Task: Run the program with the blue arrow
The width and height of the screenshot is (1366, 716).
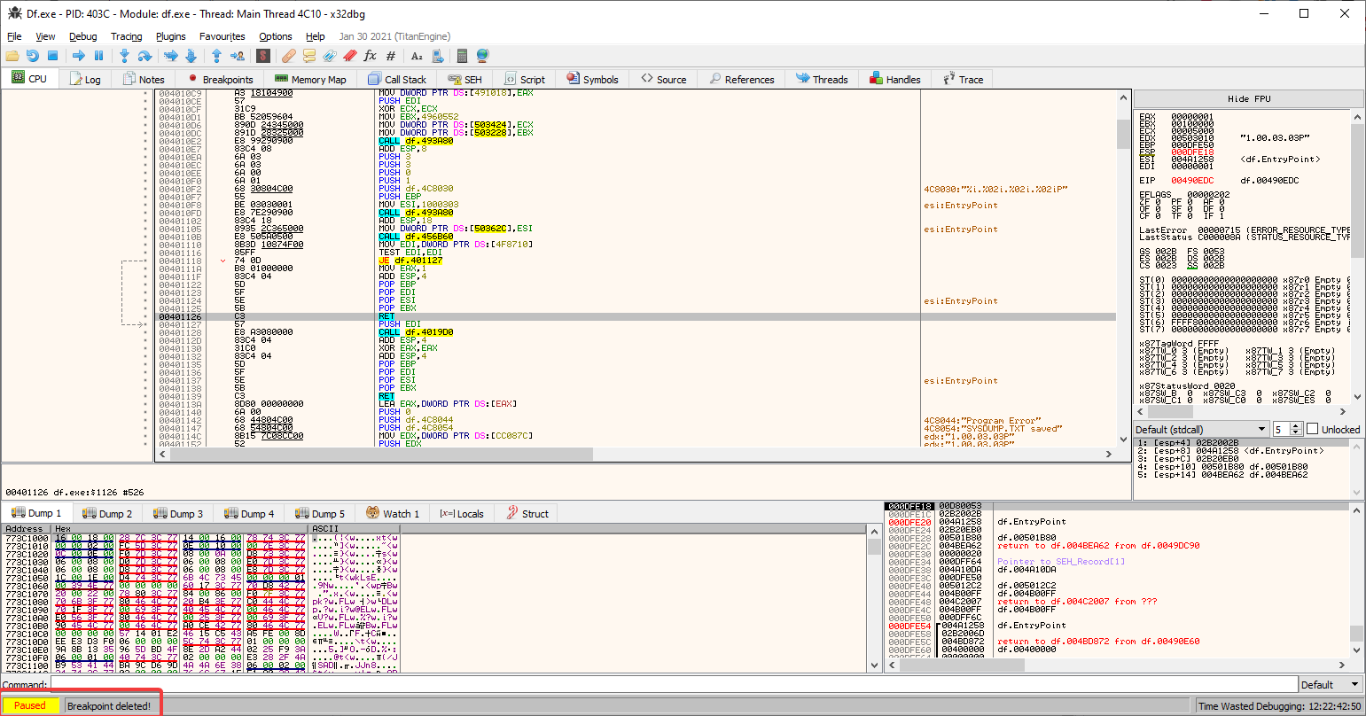Action: click(x=77, y=55)
